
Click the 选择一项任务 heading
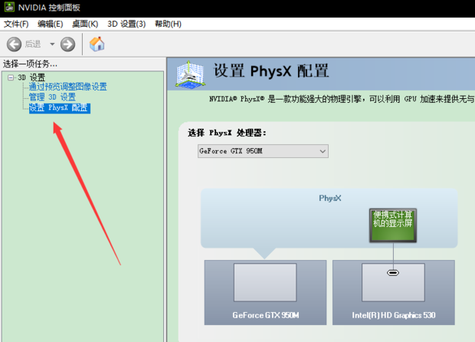(30, 64)
